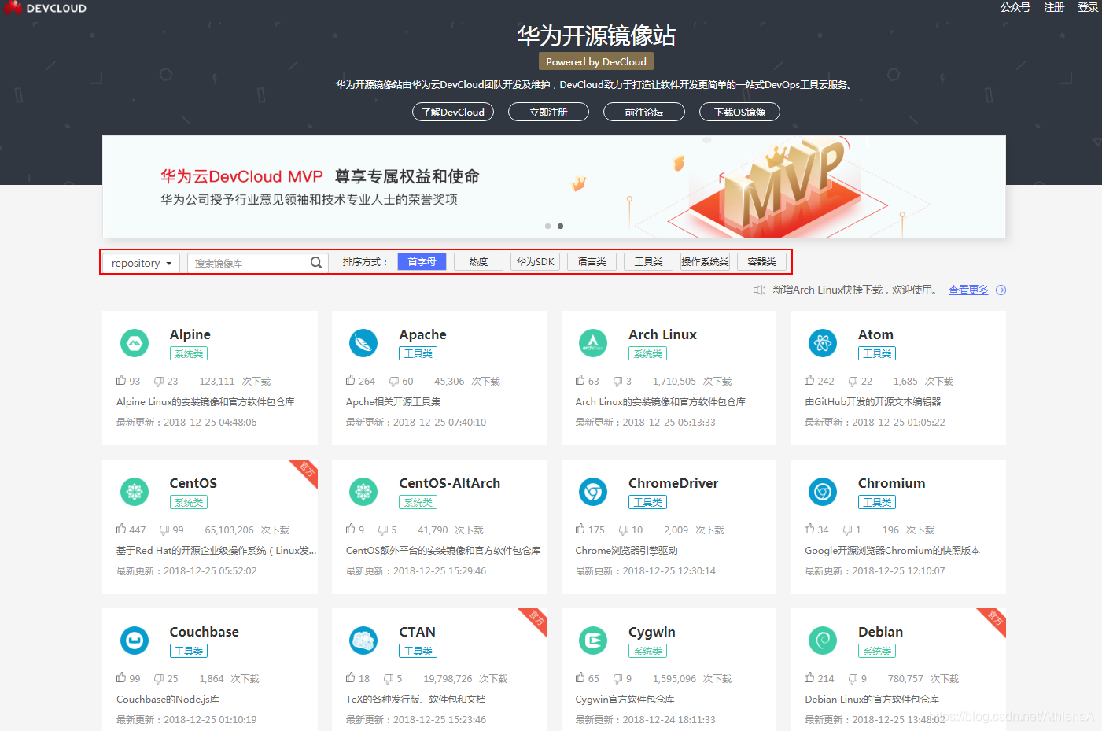
Task: Click Atom's 工具类 tag
Action: click(x=877, y=354)
